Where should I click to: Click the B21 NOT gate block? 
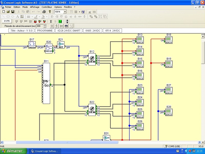61,45
